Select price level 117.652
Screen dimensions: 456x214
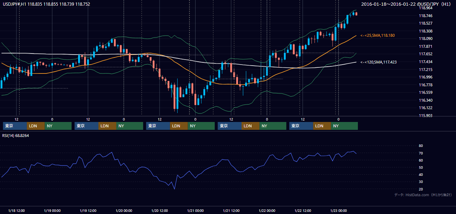tap(425, 54)
